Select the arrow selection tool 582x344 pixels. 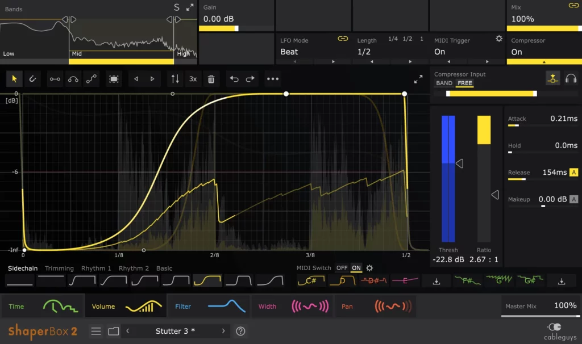(14, 79)
